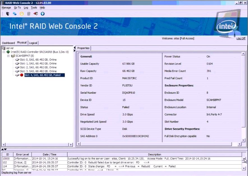Click the serial number value DQA0P810
This screenshot has height=176, width=248.
(129, 93)
